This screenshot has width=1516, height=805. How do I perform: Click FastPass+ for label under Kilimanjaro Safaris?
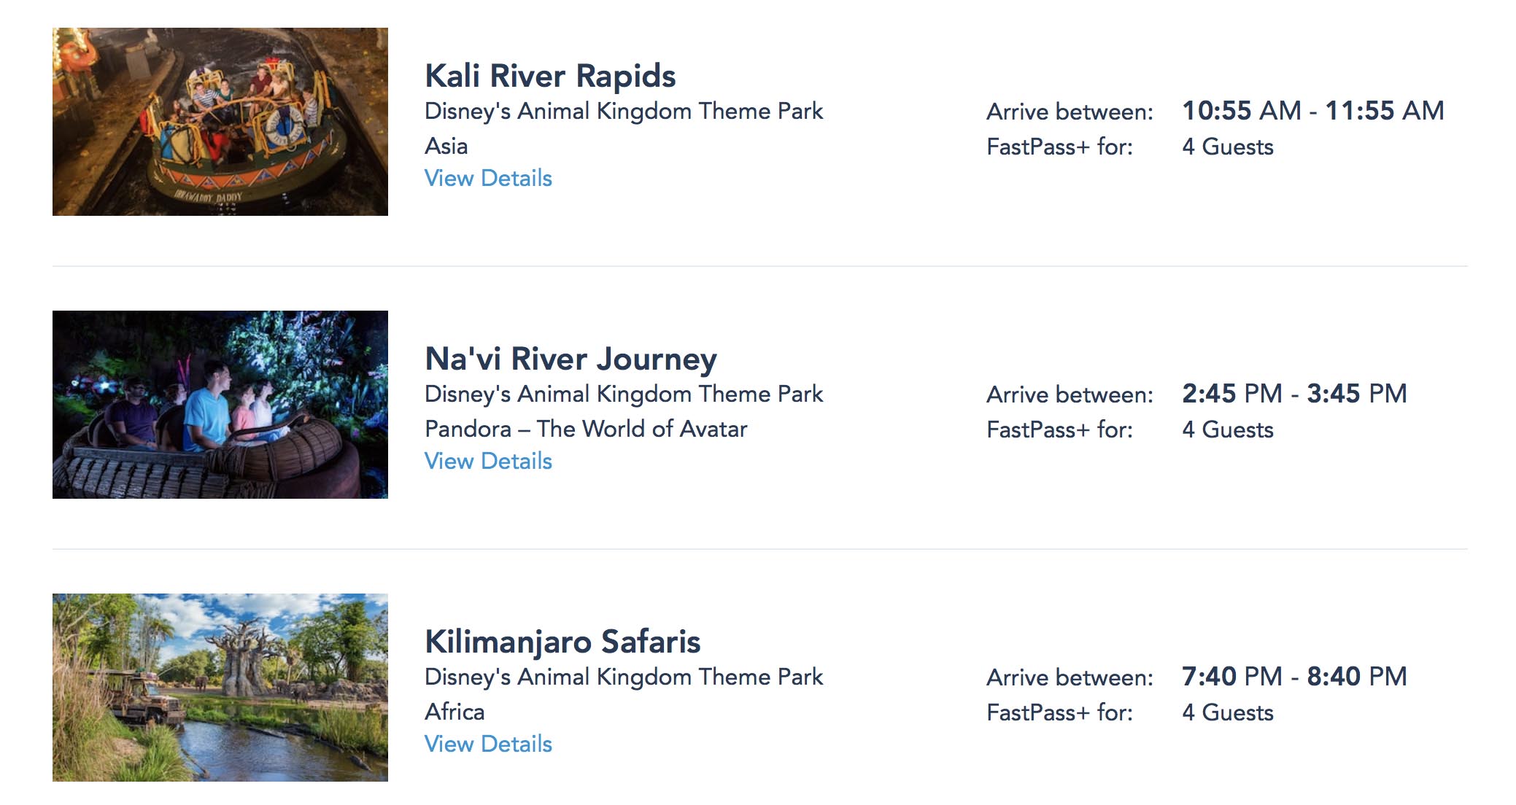(1059, 712)
